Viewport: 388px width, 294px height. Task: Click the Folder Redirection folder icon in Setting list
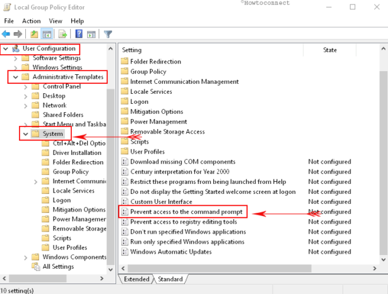coord(124,61)
